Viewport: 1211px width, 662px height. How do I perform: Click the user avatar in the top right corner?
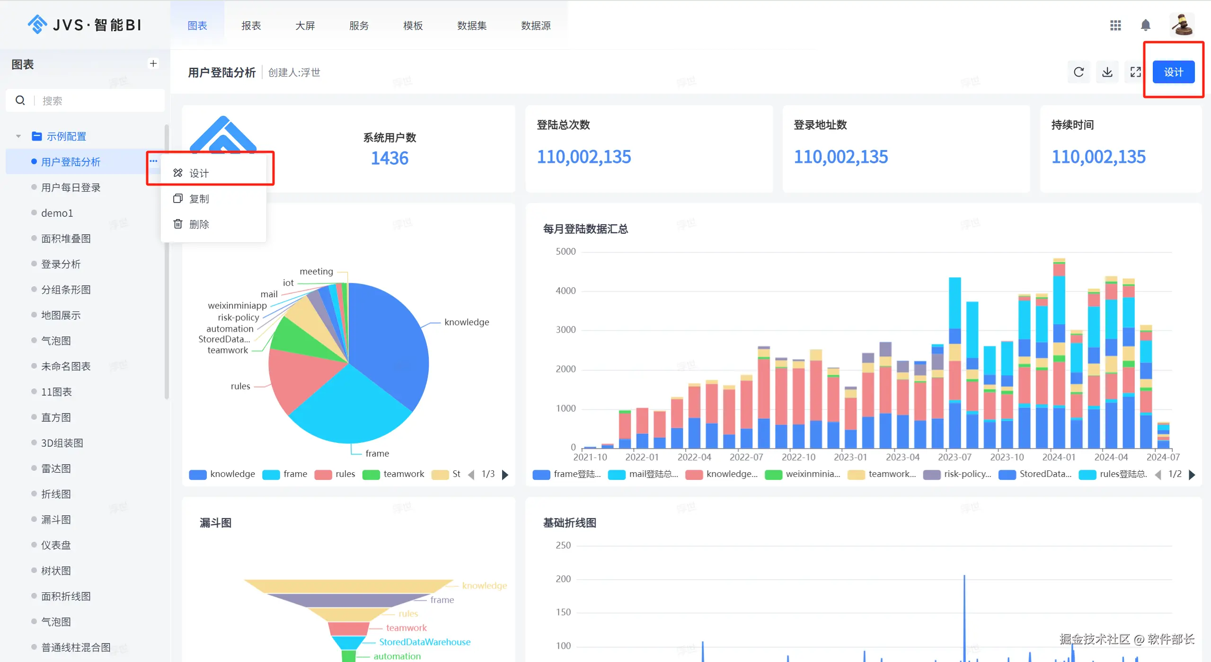[1182, 25]
